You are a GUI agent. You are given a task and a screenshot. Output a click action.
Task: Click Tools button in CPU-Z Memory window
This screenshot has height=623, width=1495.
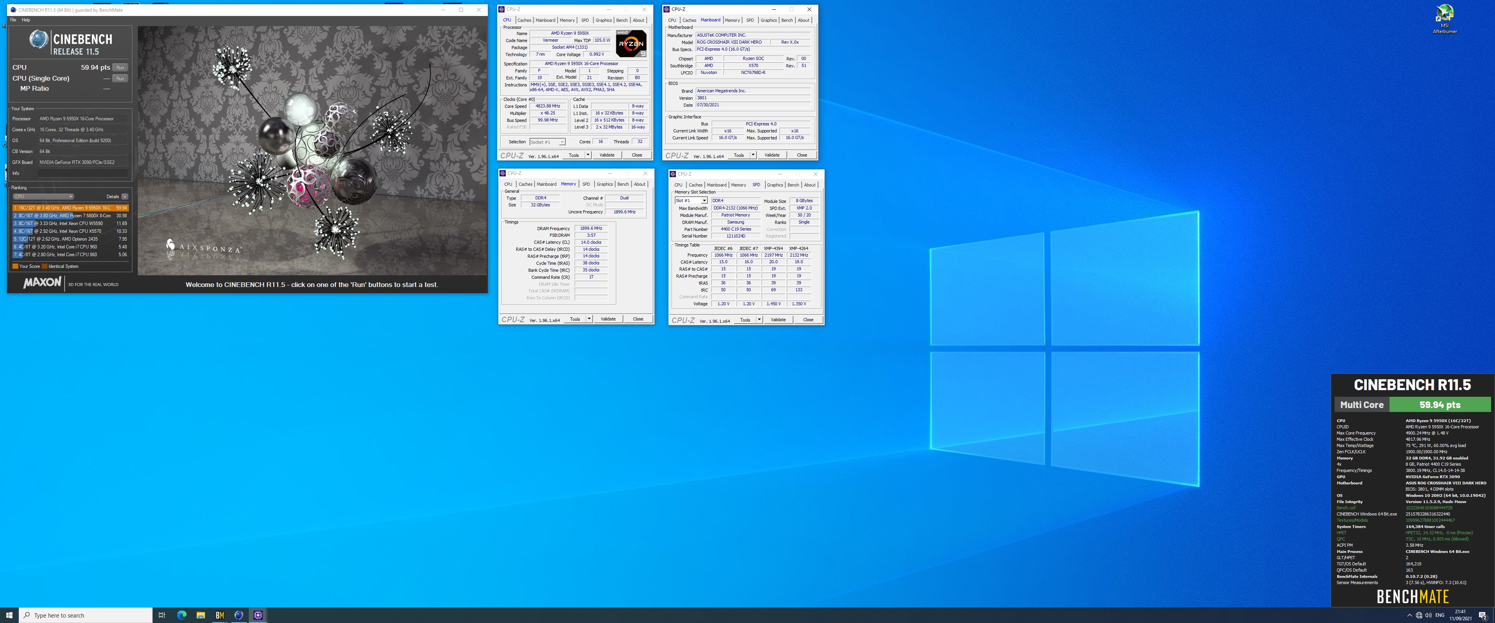(575, 319)
